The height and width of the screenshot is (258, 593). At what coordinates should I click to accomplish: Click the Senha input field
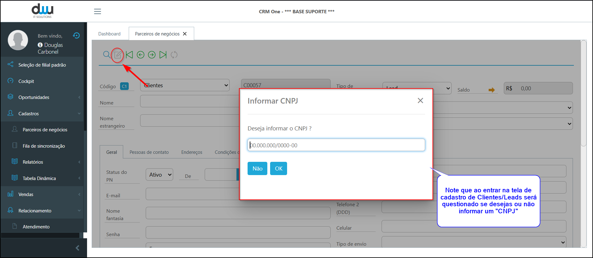(x=238, y=232)
